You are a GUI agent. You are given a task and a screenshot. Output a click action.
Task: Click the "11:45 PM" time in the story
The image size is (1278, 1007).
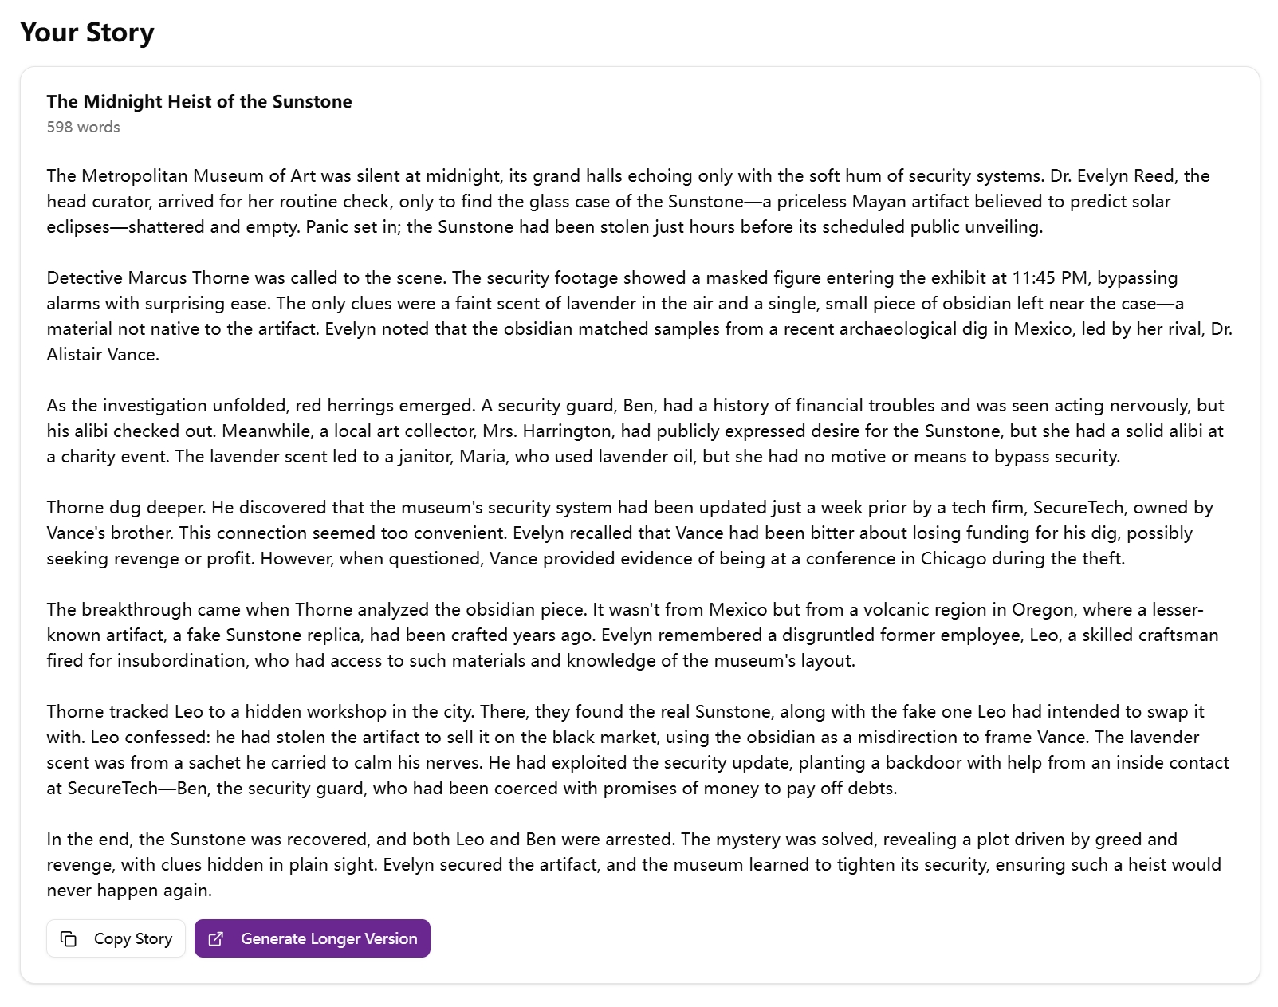[1050, 277]
